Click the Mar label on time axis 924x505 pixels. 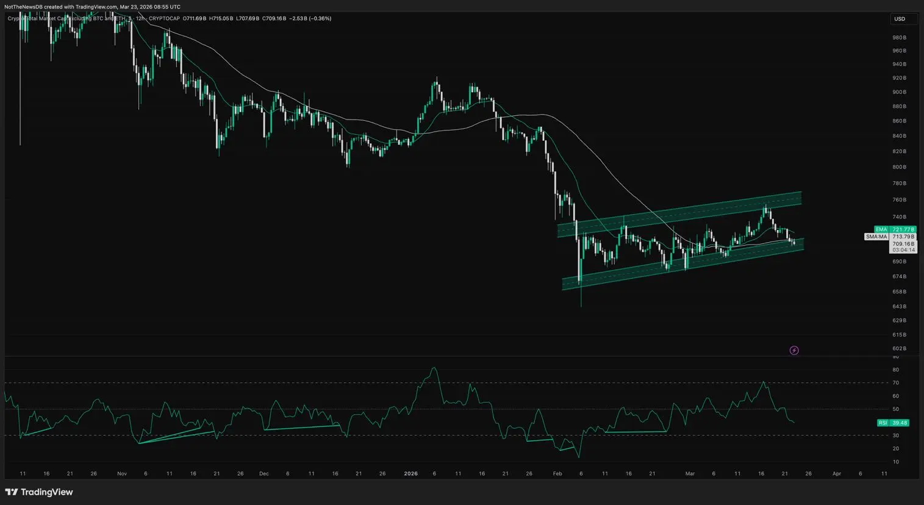click(x=689, y=473)
